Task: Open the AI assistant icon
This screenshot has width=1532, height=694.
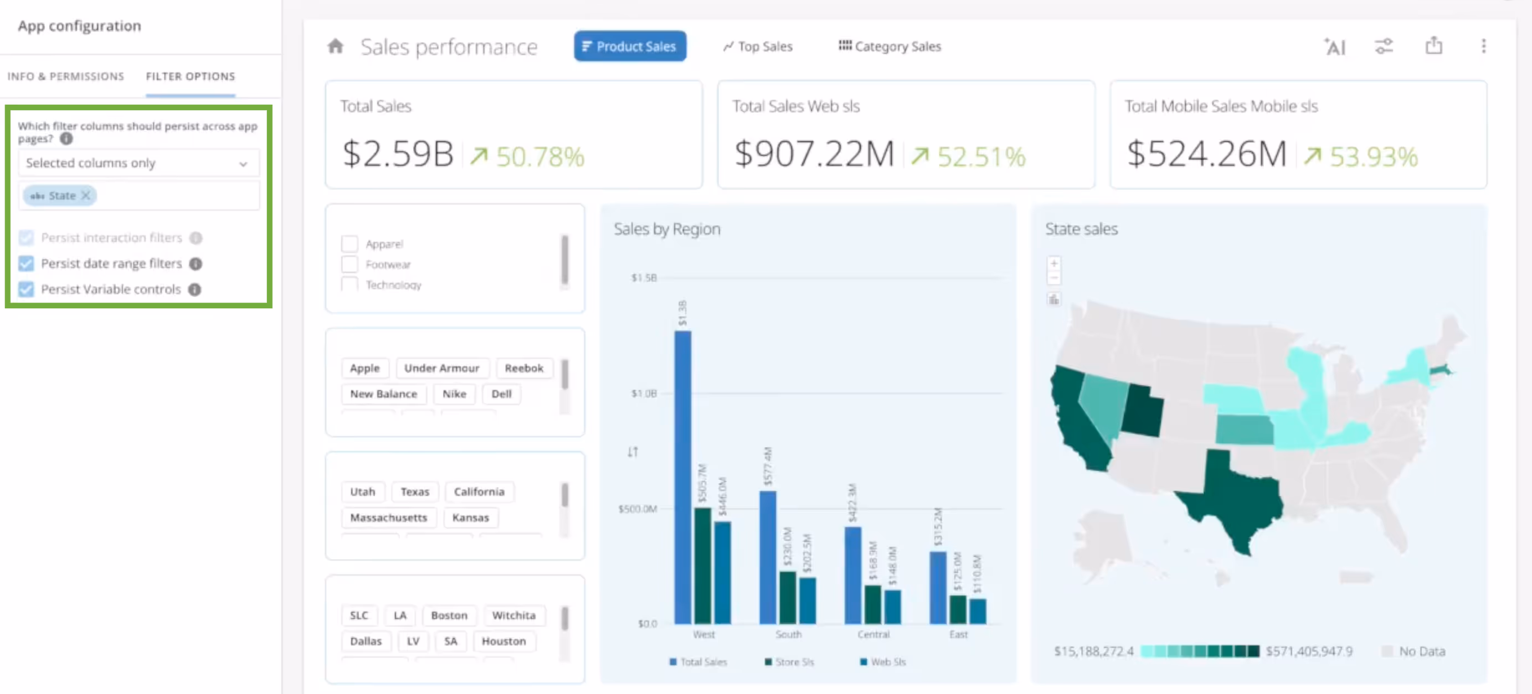Action: 1335,46
